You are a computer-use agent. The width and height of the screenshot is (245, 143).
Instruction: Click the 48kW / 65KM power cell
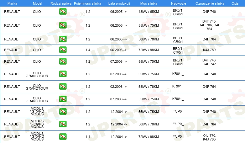point(149,12)
